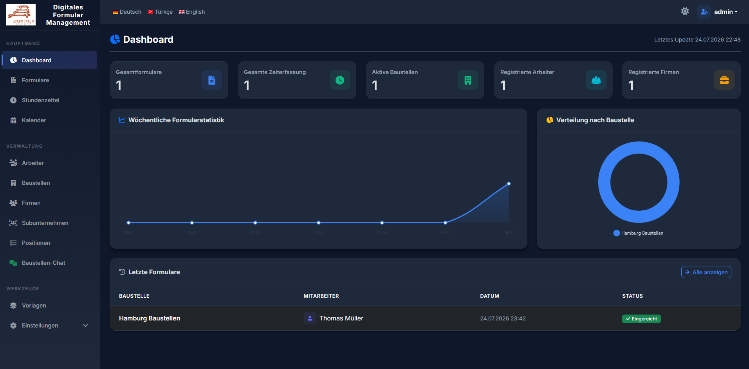Image resolution: width=749 pixels, height=369 pixels.
Task: Click the 18.07 data point on line chart
Action: (x=128, y=222)
